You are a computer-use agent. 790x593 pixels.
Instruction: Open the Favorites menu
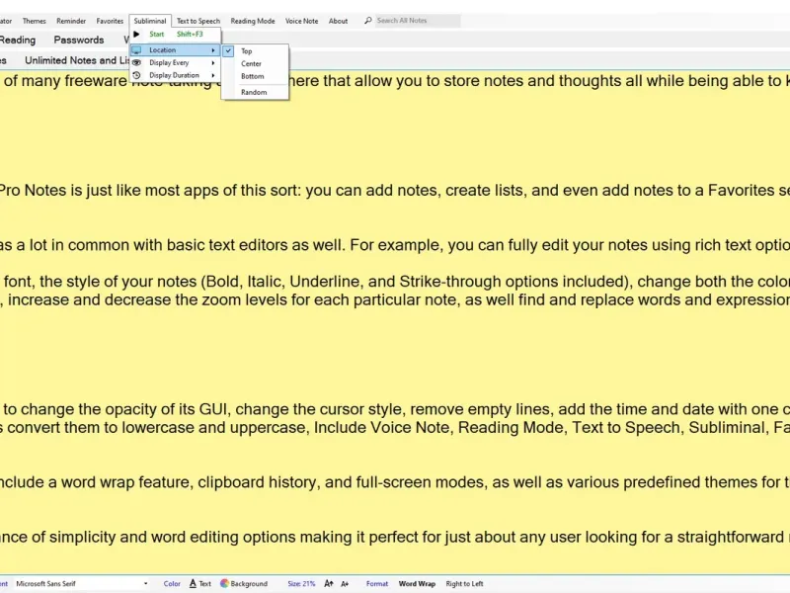click(x=110, y=21)
